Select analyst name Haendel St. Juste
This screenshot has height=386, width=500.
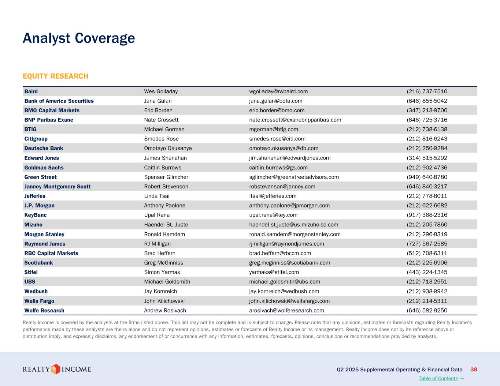tap(166, 225)
